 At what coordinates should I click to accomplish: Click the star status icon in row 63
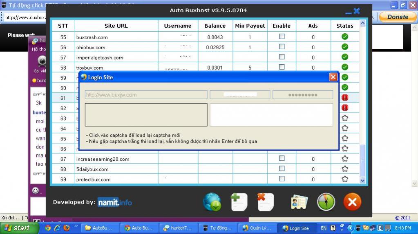[x=345, y=118]
